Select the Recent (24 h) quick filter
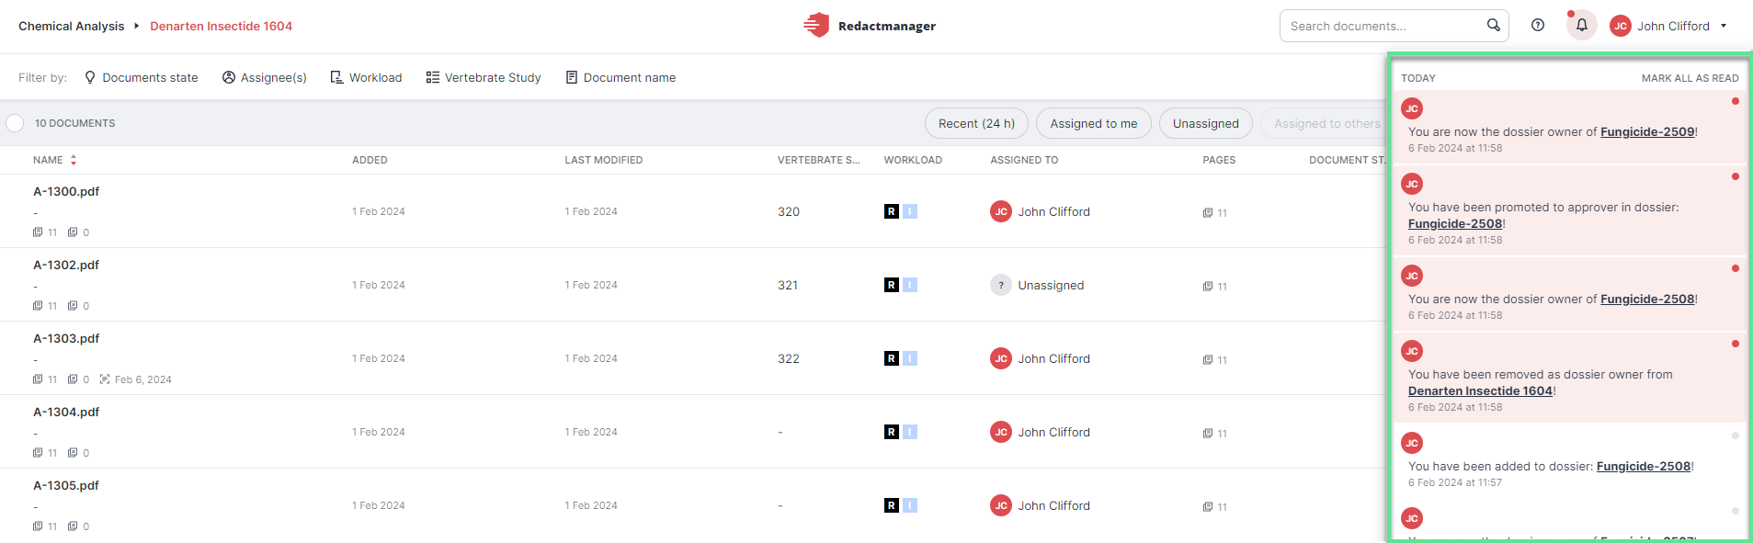This screenshot has height=543, width=1753. click(x=976, y=123)
